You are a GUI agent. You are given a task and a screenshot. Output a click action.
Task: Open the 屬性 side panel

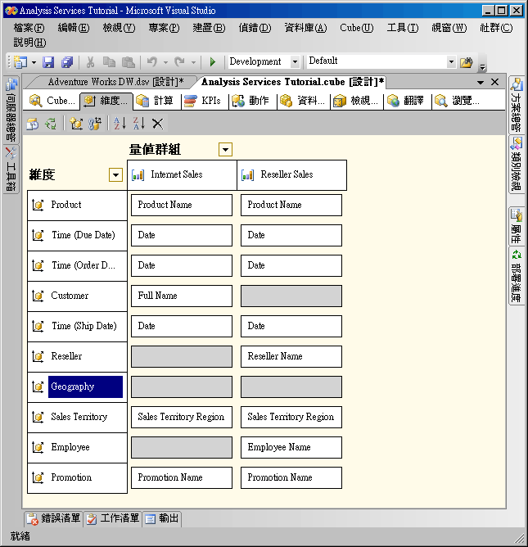(x=517, y=226)
